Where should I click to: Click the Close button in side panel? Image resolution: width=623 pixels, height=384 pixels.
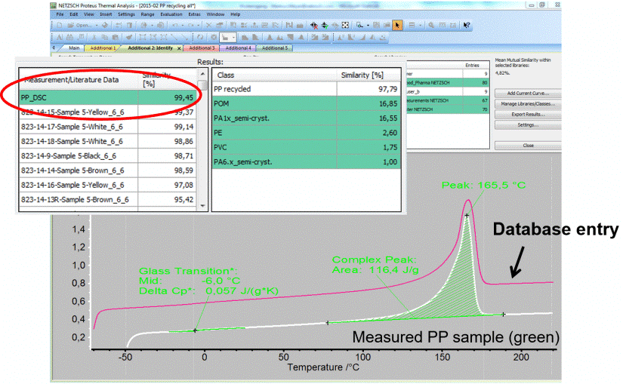point(528,146)
